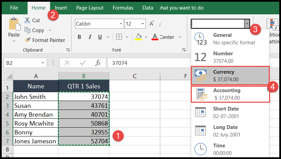Viewport: 281px width, 159px height.
Task: Click the Cancel X in formula bar
Action: tap(67, 63)
